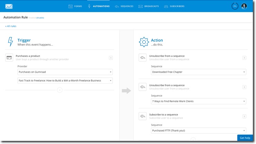Click the Purchases a product card icon

click(9, 57)
